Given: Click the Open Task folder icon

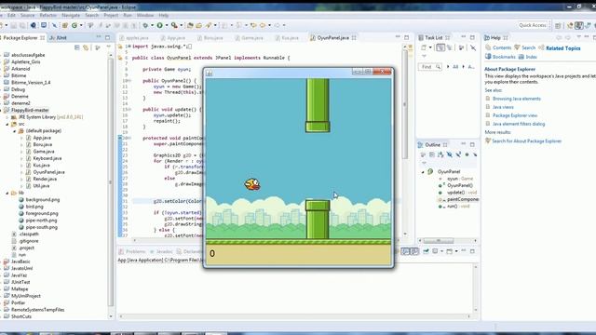Looking at the screenshot, I should [198, 25].
